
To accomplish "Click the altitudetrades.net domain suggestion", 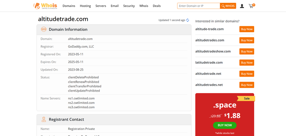I will (x=209, y=85).
